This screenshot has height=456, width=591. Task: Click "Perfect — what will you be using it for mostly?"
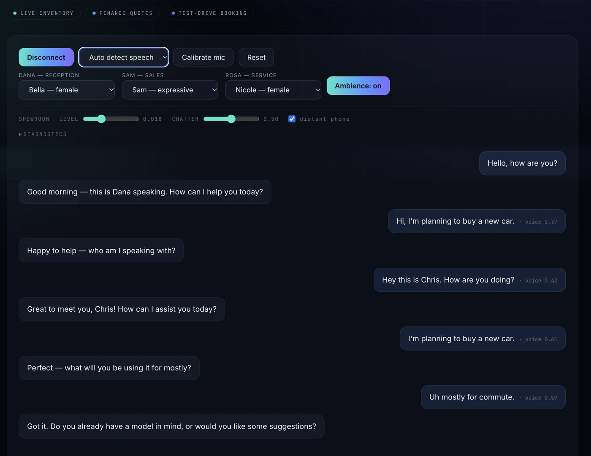point(109,368)
